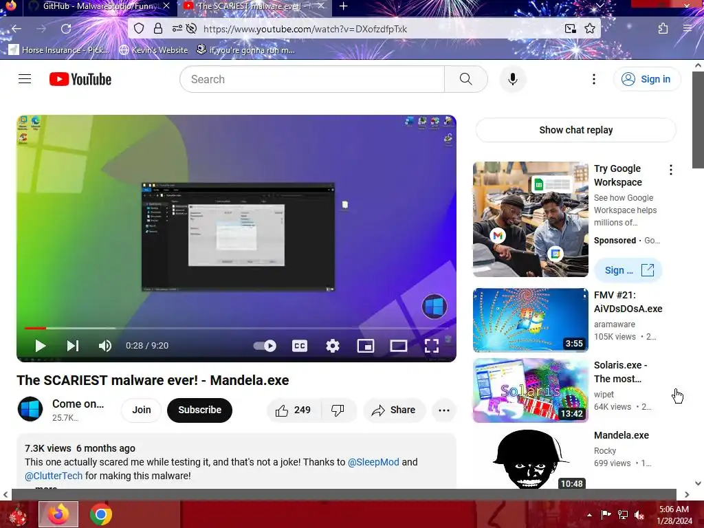704x528 pixels.
Task: Open a new browser tab
Action: coord(344,6)
